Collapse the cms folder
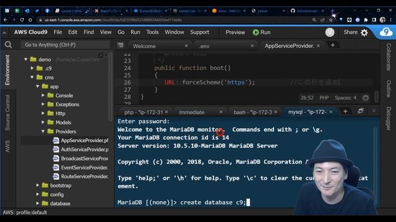Screen dimensions: 396x222 click(32, 77)
